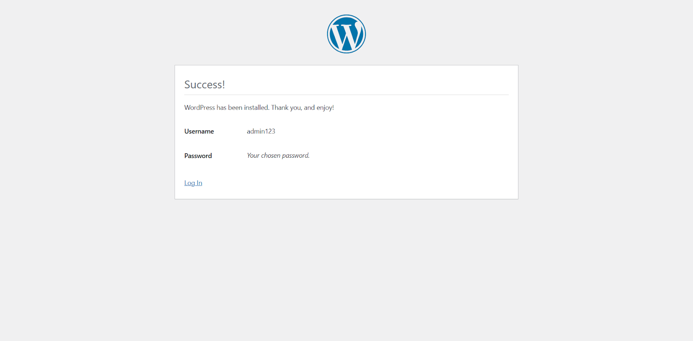
Task: Click the word 'Your' in italic note
Action: point(253,156)
